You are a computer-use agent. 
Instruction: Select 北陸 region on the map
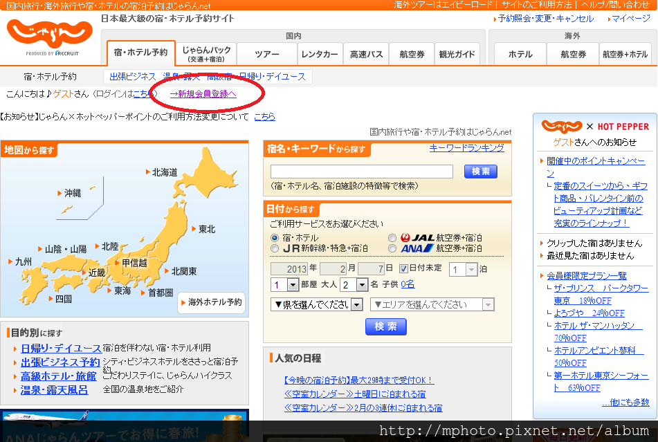pos(109,246)
